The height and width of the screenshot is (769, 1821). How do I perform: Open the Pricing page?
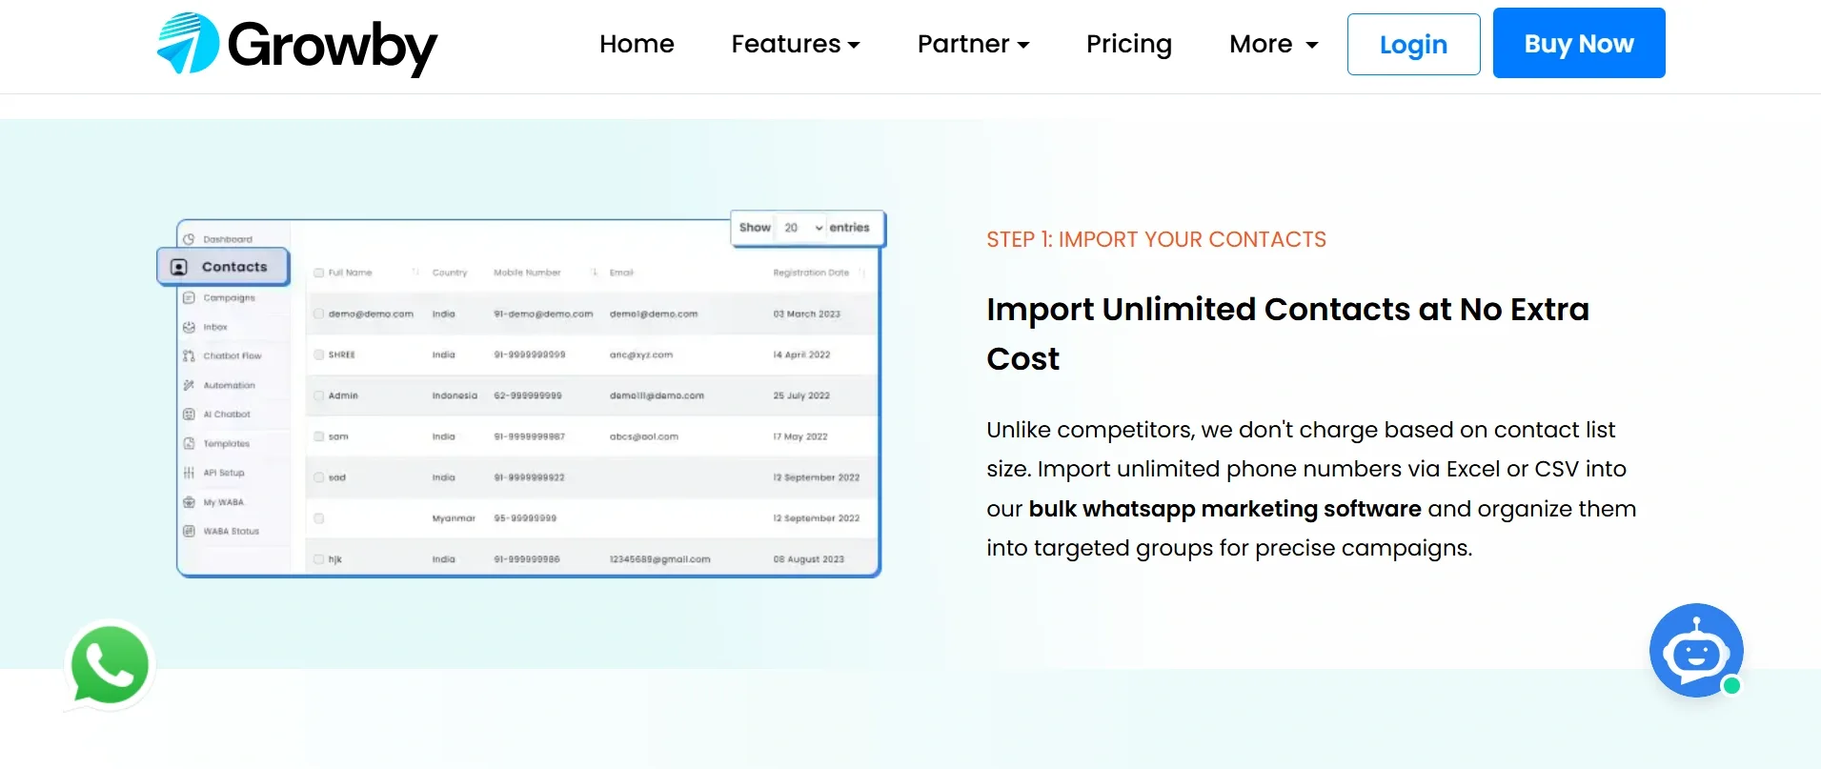pos(1129,44)
